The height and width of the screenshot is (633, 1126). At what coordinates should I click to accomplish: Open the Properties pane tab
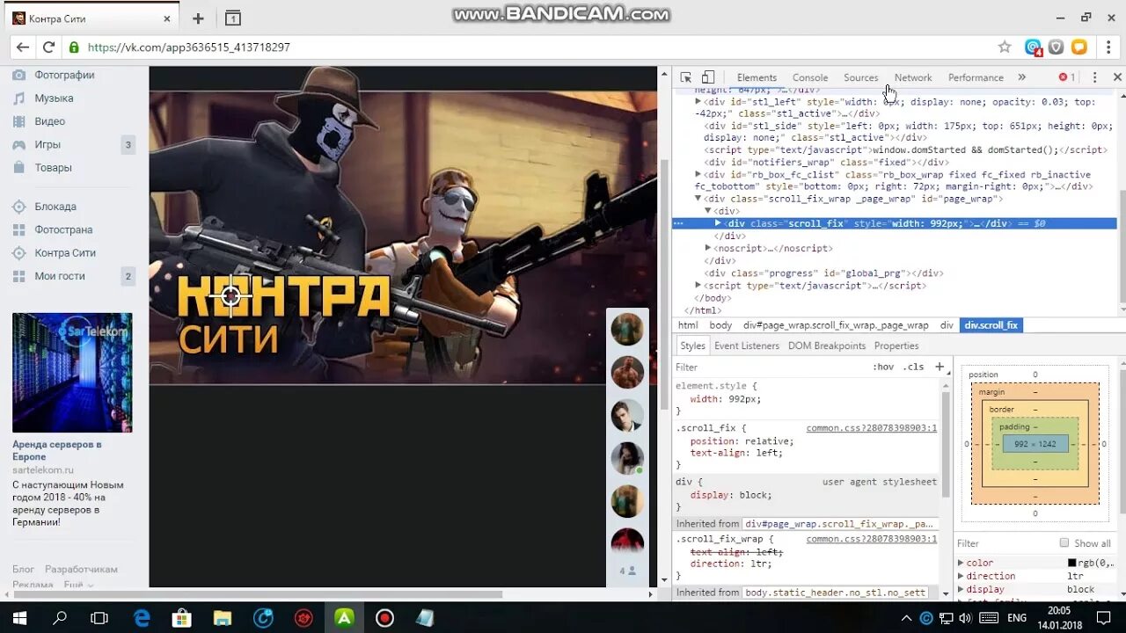click(x=896, y=346)
